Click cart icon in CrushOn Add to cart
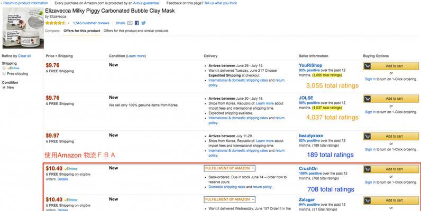Screen dimensions: 421x211 (x=368, y=169)
